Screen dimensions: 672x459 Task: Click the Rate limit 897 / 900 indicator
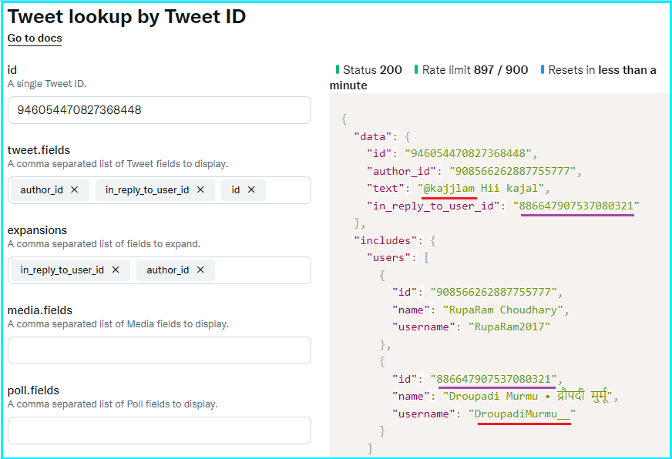pos(472,70)
